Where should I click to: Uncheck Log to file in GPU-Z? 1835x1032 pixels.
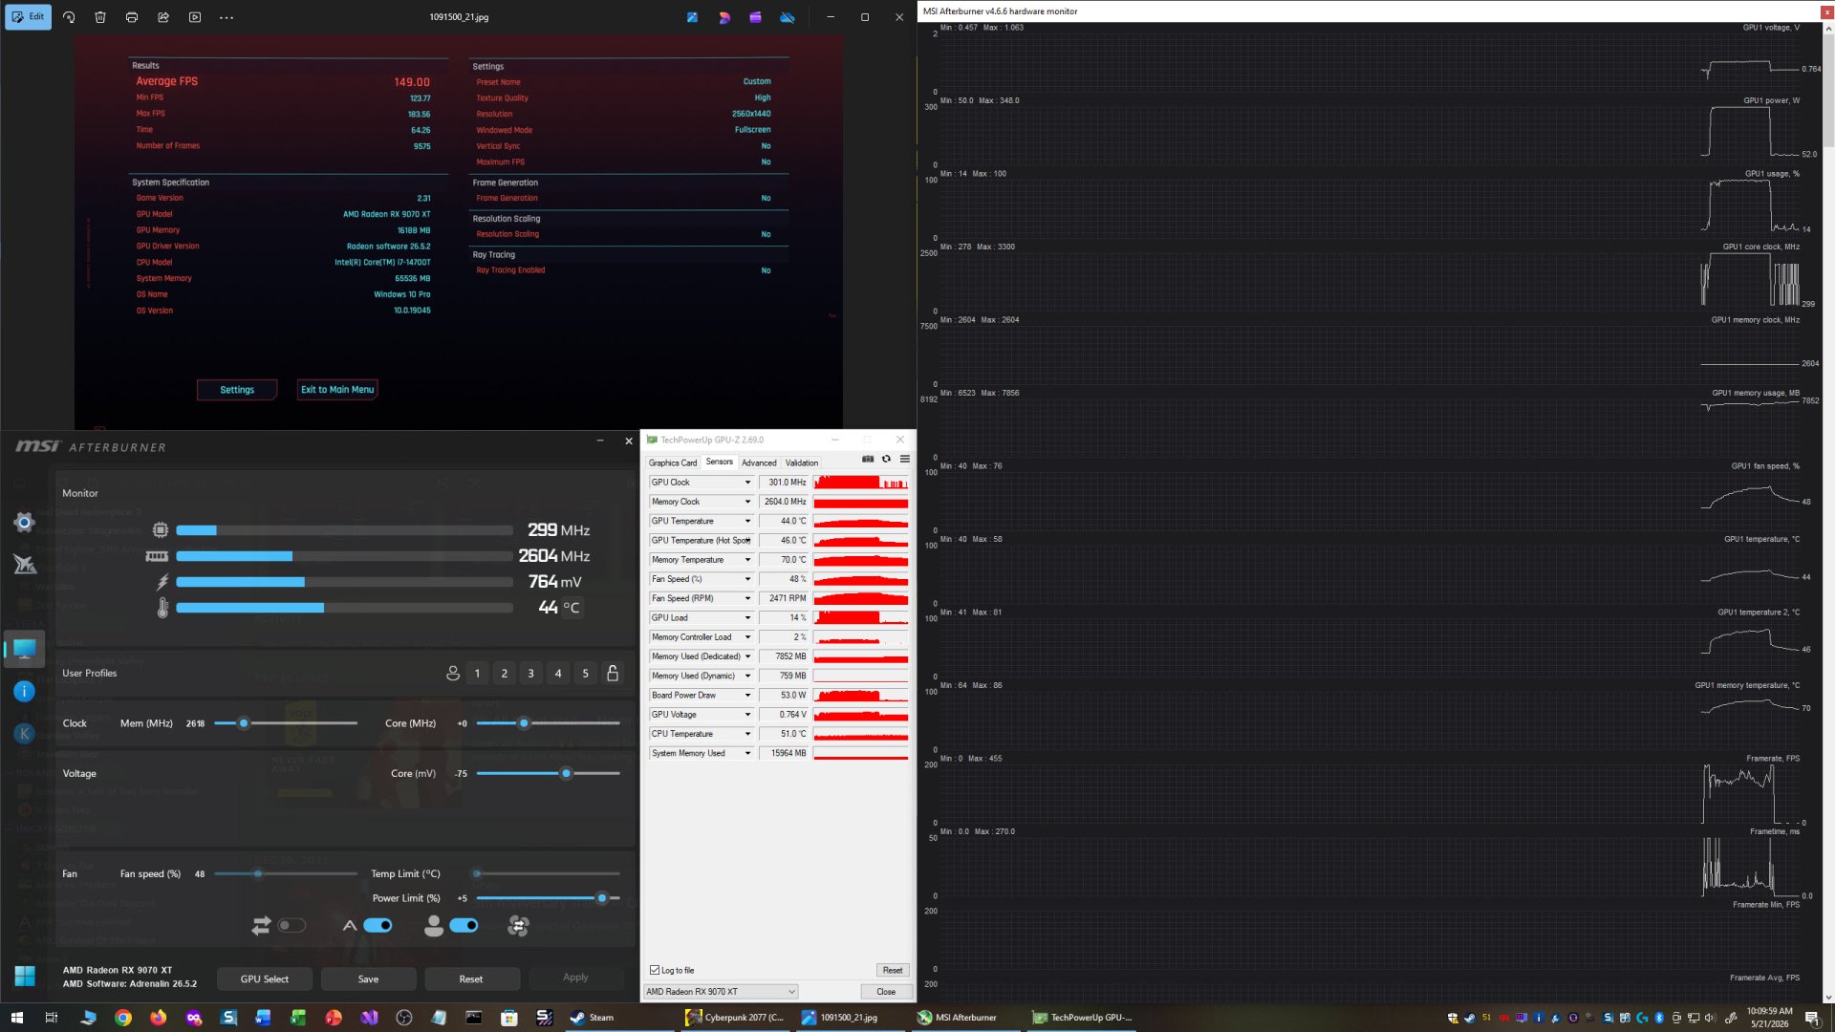(x=655, y=970)
